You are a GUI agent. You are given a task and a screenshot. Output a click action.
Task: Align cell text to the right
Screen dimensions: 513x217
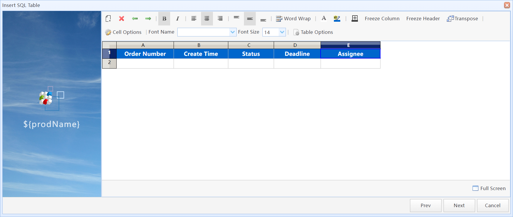[x=220, y=19]
